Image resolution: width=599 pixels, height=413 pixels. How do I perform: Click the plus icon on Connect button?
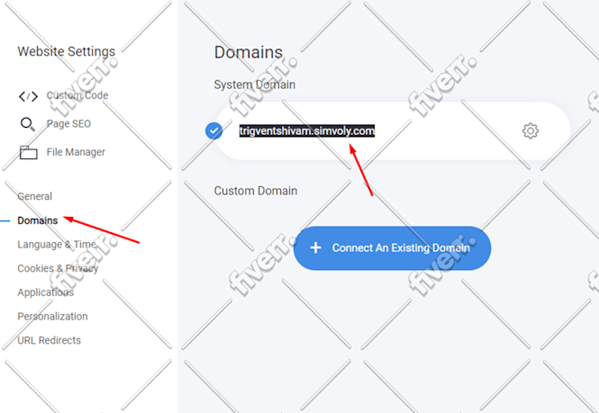(315, 248)
